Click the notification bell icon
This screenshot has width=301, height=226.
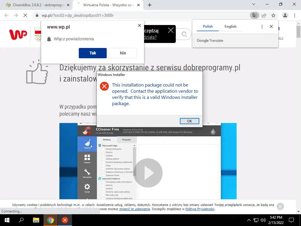point(49,39)
